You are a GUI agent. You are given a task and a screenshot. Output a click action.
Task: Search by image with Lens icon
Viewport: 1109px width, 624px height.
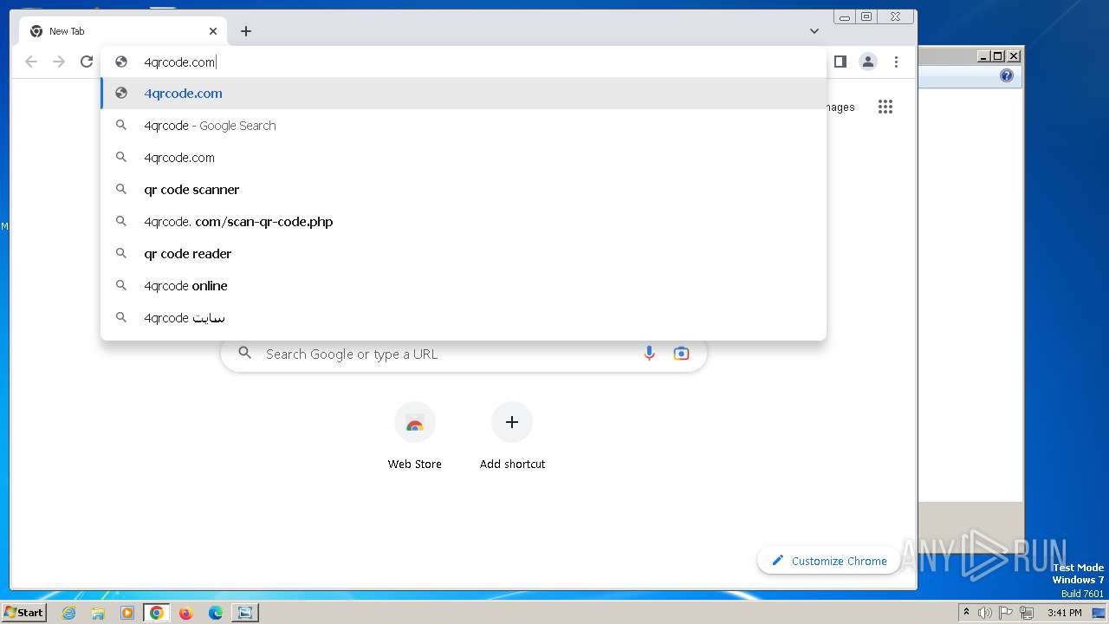(x=682, y=354)
